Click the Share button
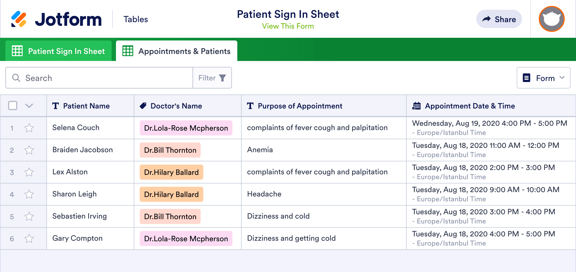576x272 pixels. coord(499,19)
